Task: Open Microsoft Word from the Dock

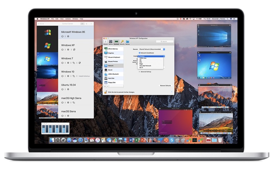Action: coord(132,140)
